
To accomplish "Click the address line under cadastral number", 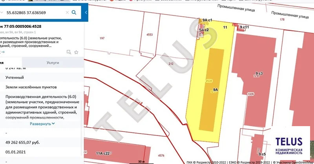I will (x=18, y=32).
